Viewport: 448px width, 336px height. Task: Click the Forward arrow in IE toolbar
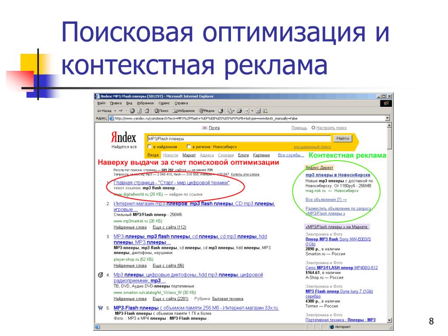121,111
